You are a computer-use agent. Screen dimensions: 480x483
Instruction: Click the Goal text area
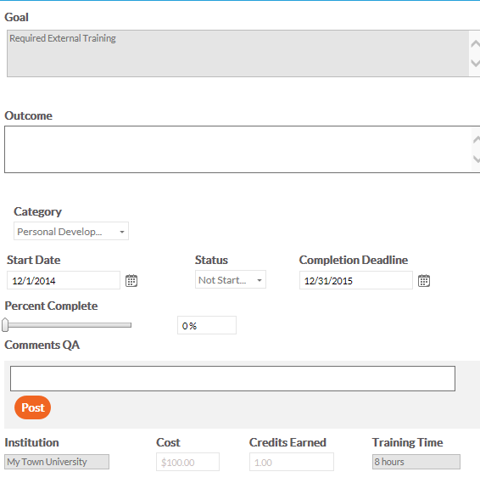[x=237, y=53]
